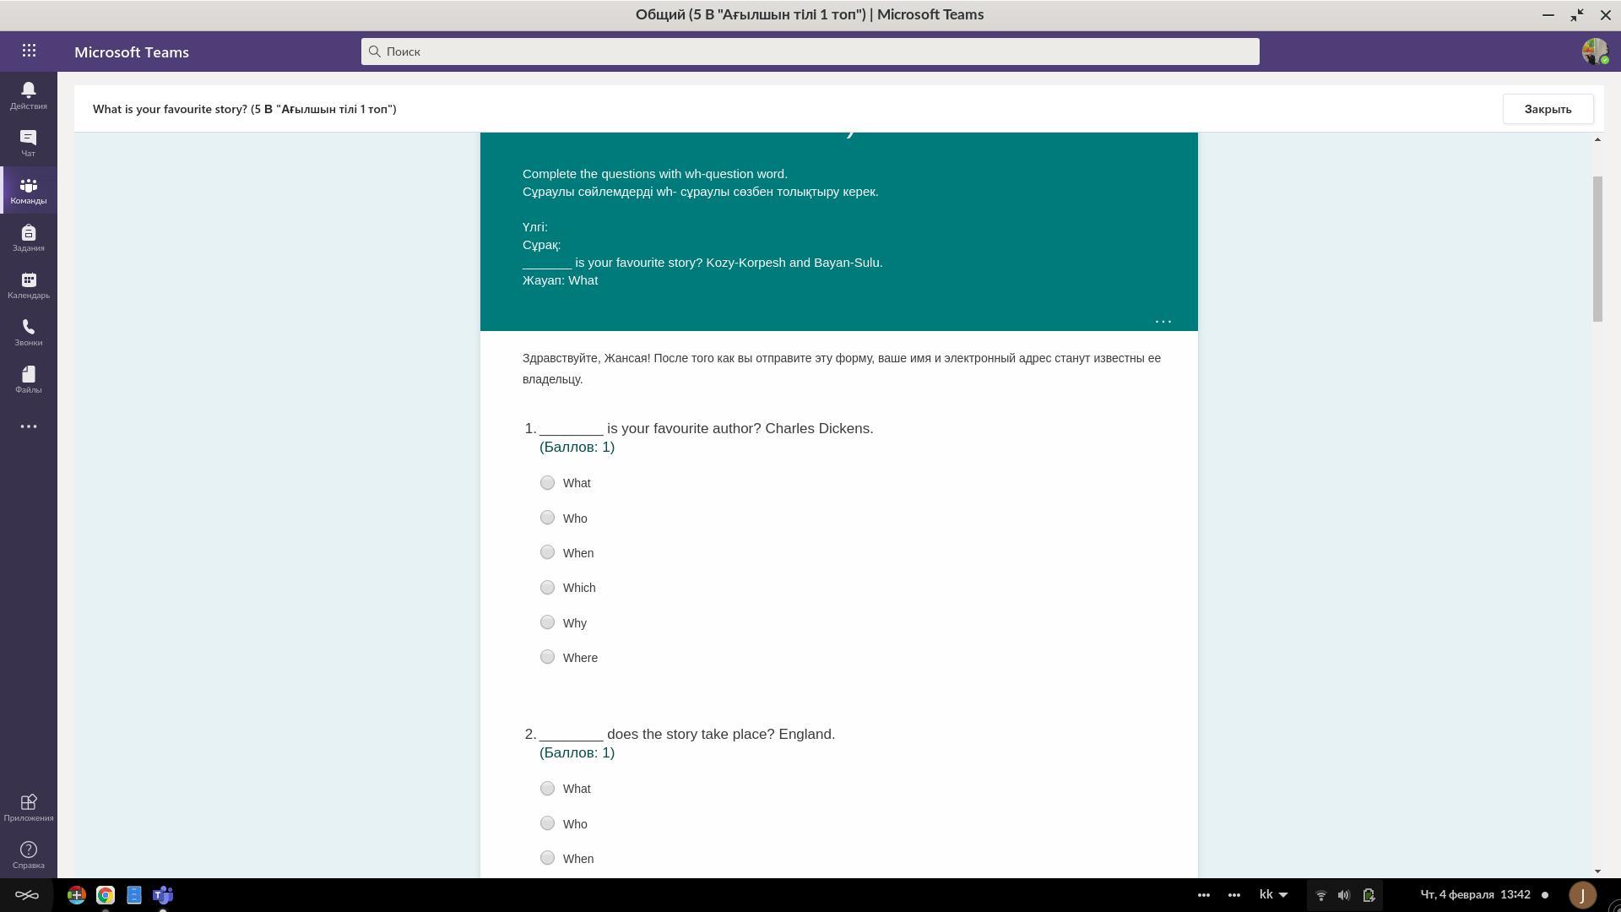1621x912 pixels.
Task: Open the app launcher waffle grid icon
Action: tap(29, 51)
